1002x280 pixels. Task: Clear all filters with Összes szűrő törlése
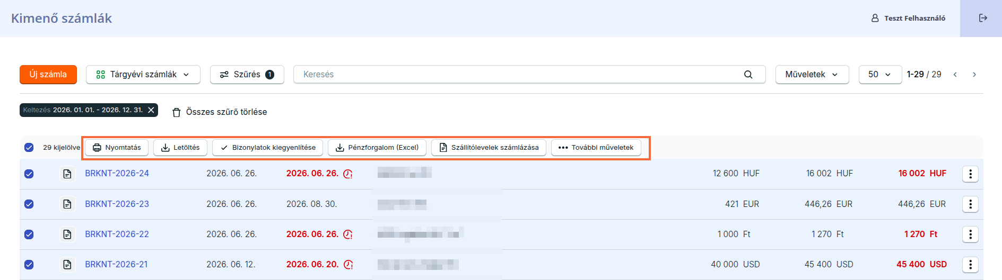click(x=220, y=112)
